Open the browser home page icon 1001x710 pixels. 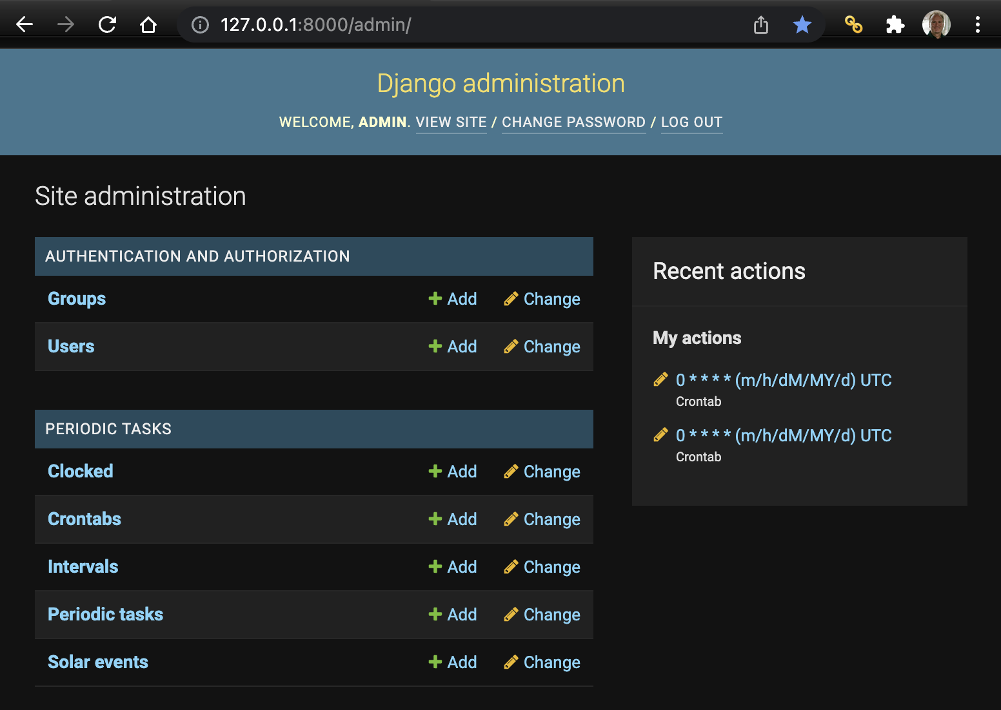(148, 24)
